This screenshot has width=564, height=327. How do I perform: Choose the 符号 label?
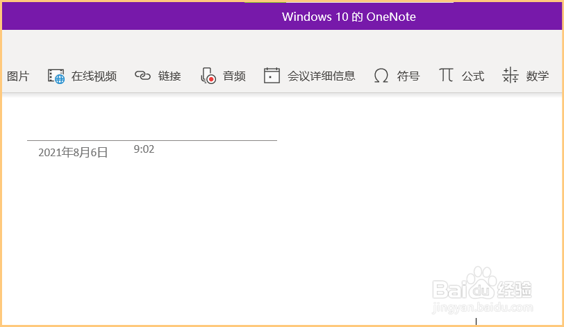408,76
